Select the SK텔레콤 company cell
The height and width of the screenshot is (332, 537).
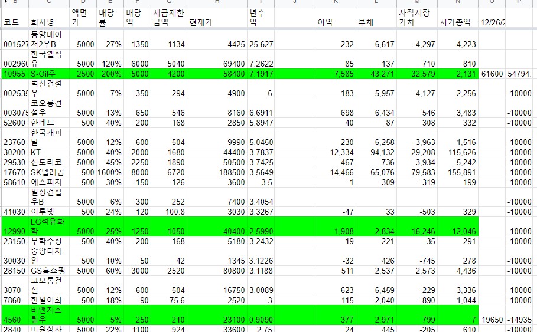click(x=49, y=172)
